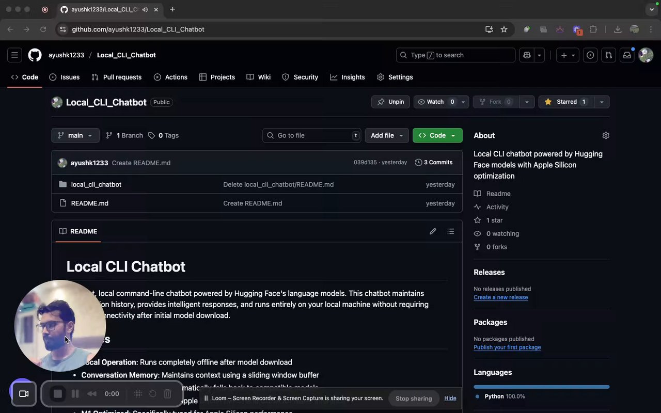Viewport: 661px width, 413px height.
Task: Click the browser reload button
Action: point(43,29)
